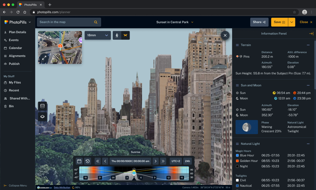Switch to drone view mode
This screenshot has height=190, width=316.
(x=125, y=35)
